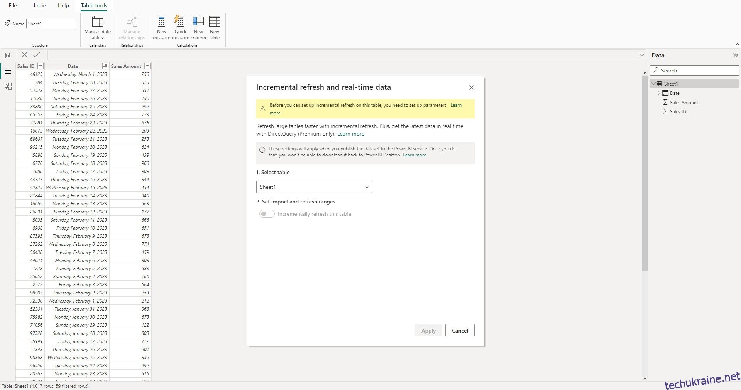Select Sales Amount field in Data pane

[x=684, y=102]
